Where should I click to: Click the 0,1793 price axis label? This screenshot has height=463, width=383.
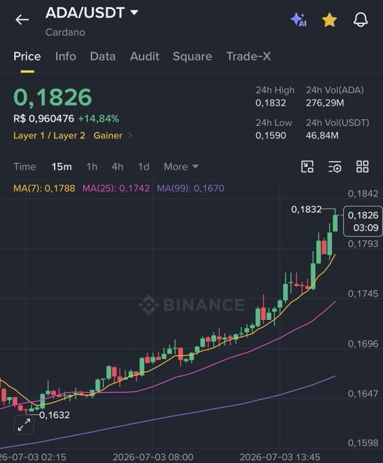[x=363, y=244]
